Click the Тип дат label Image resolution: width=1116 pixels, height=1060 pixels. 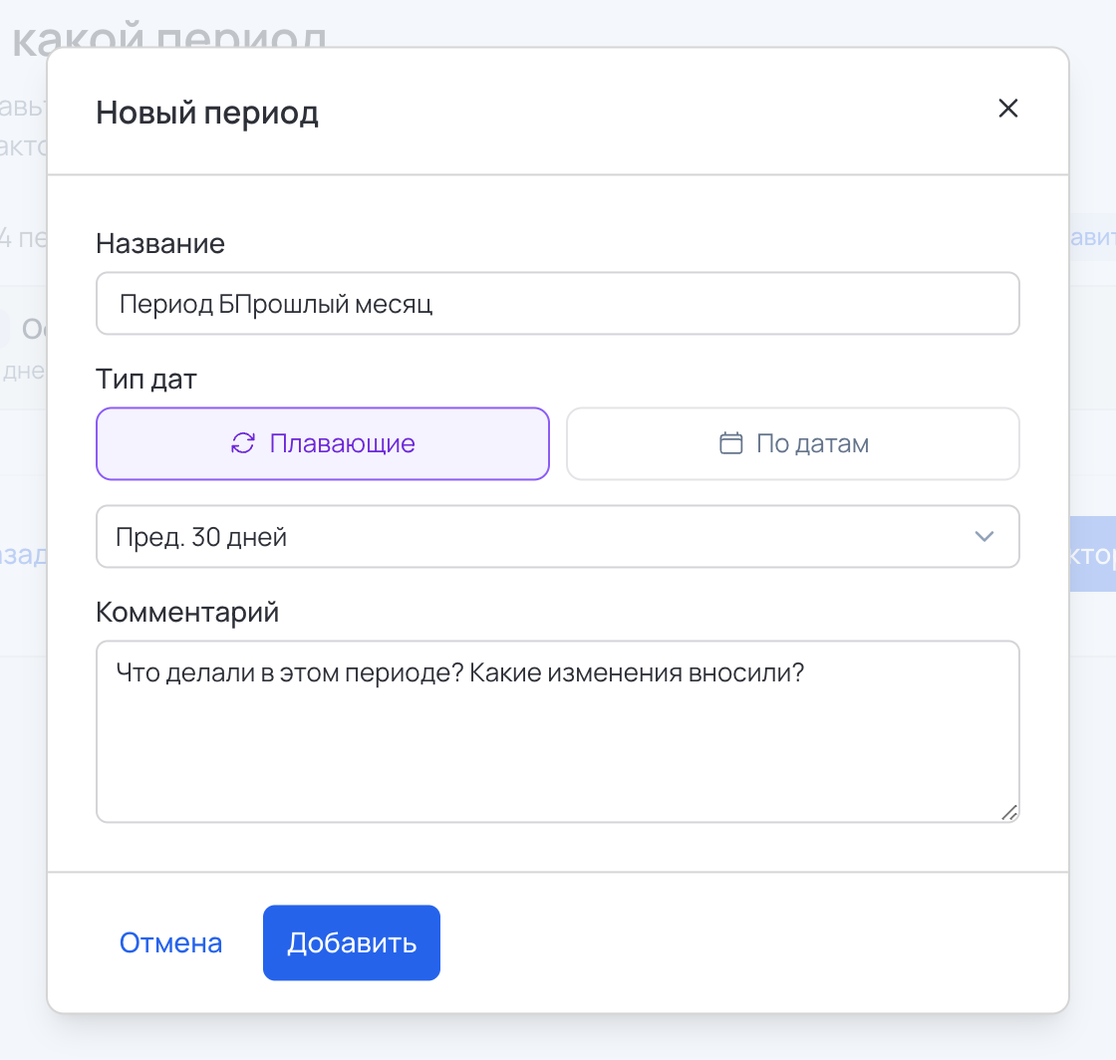point(145,380)
